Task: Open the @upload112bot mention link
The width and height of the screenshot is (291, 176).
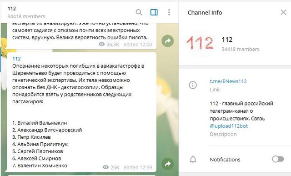Action: 229,126
